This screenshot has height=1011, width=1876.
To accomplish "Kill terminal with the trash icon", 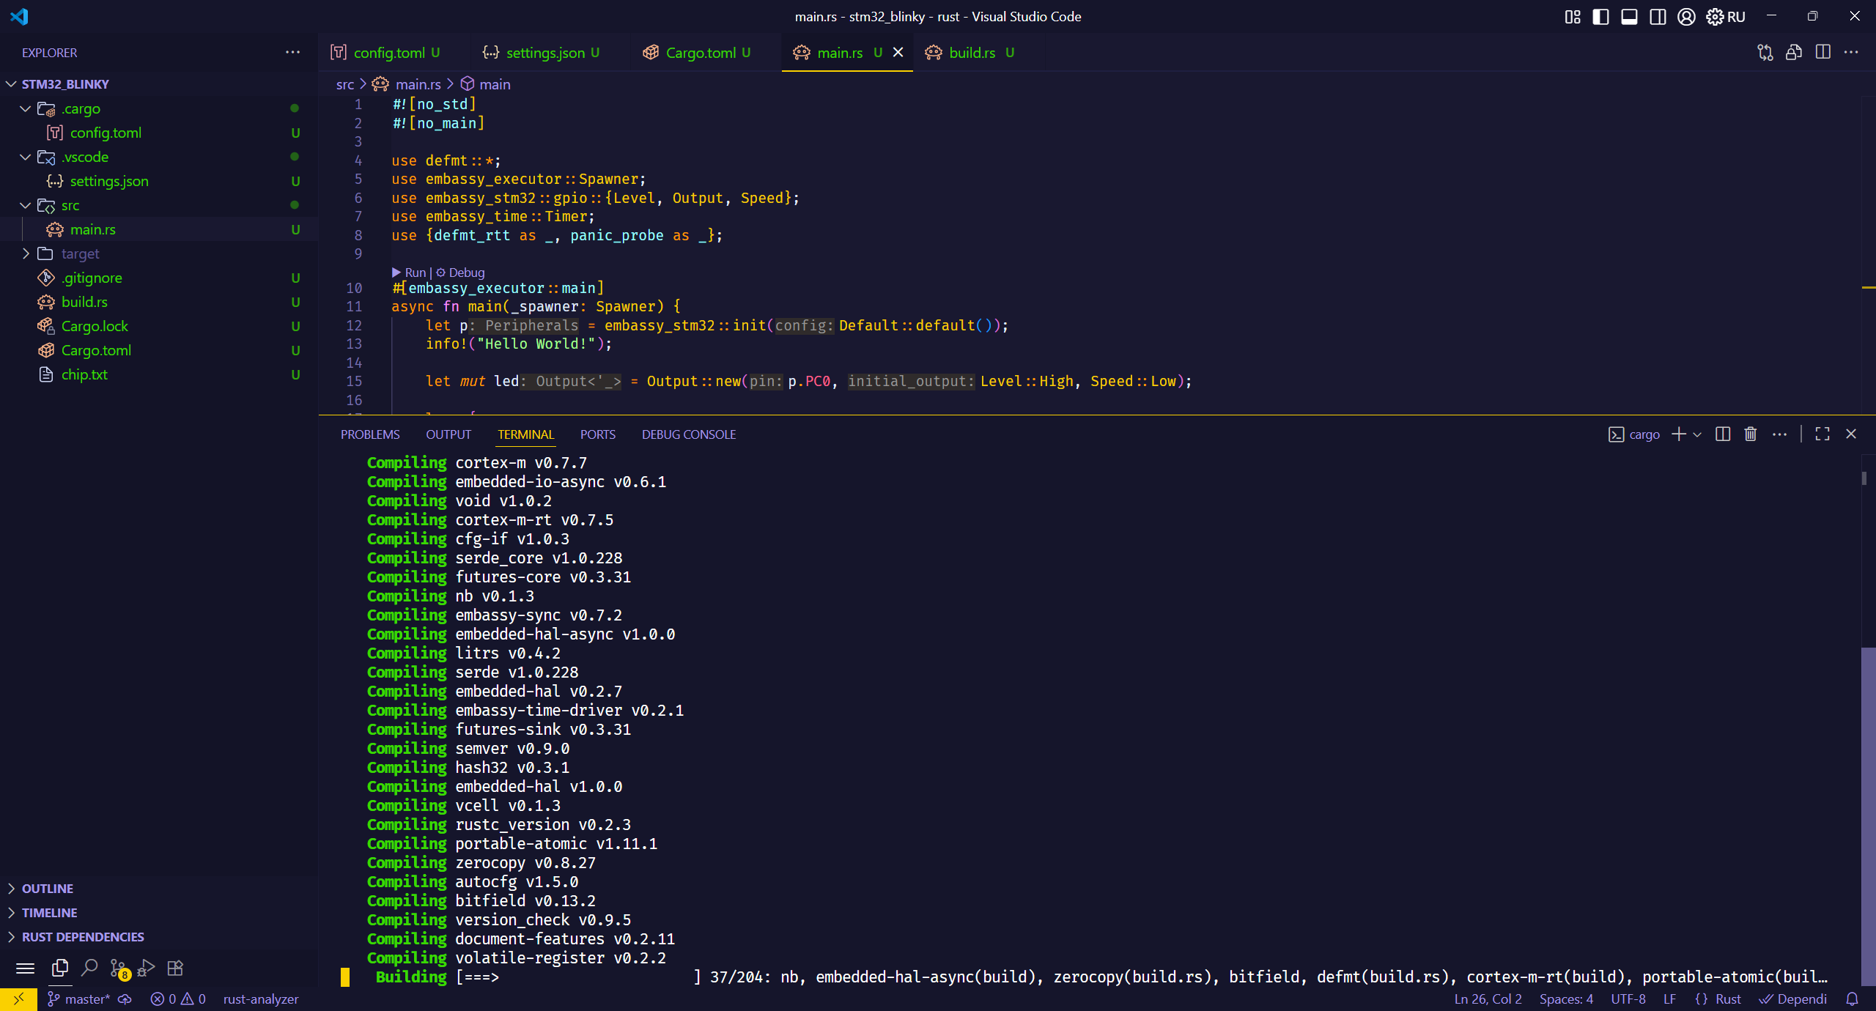I will [1751, 434].
